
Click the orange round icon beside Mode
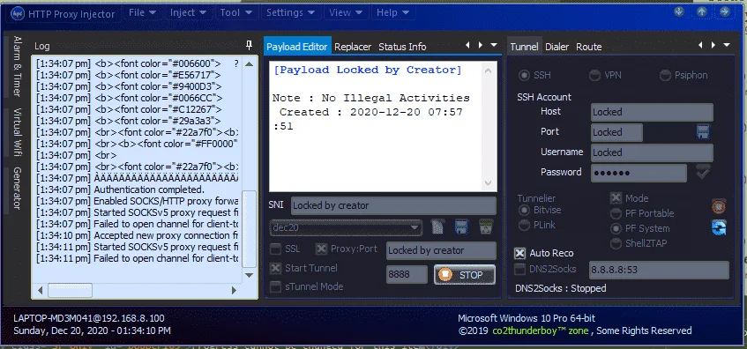pyautogui.click(x=719, y=206)
